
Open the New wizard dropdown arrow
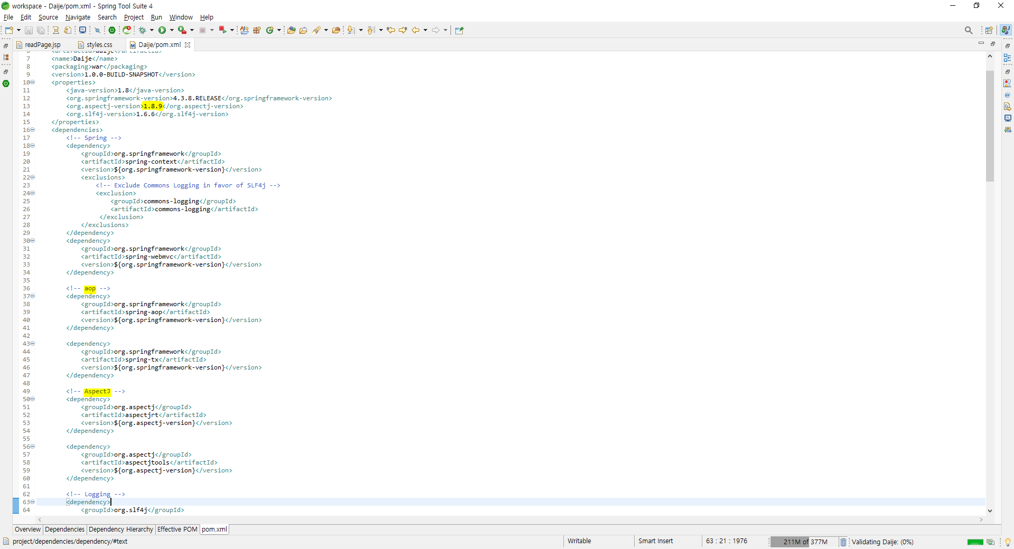18,30
